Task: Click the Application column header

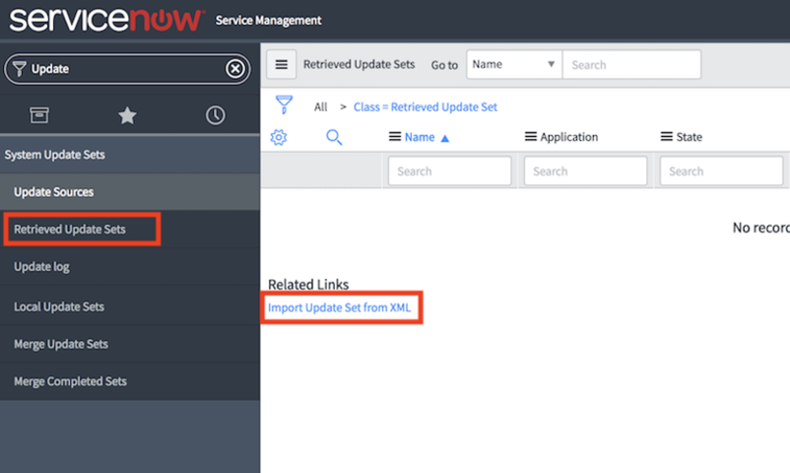Action: coord(568,137)
